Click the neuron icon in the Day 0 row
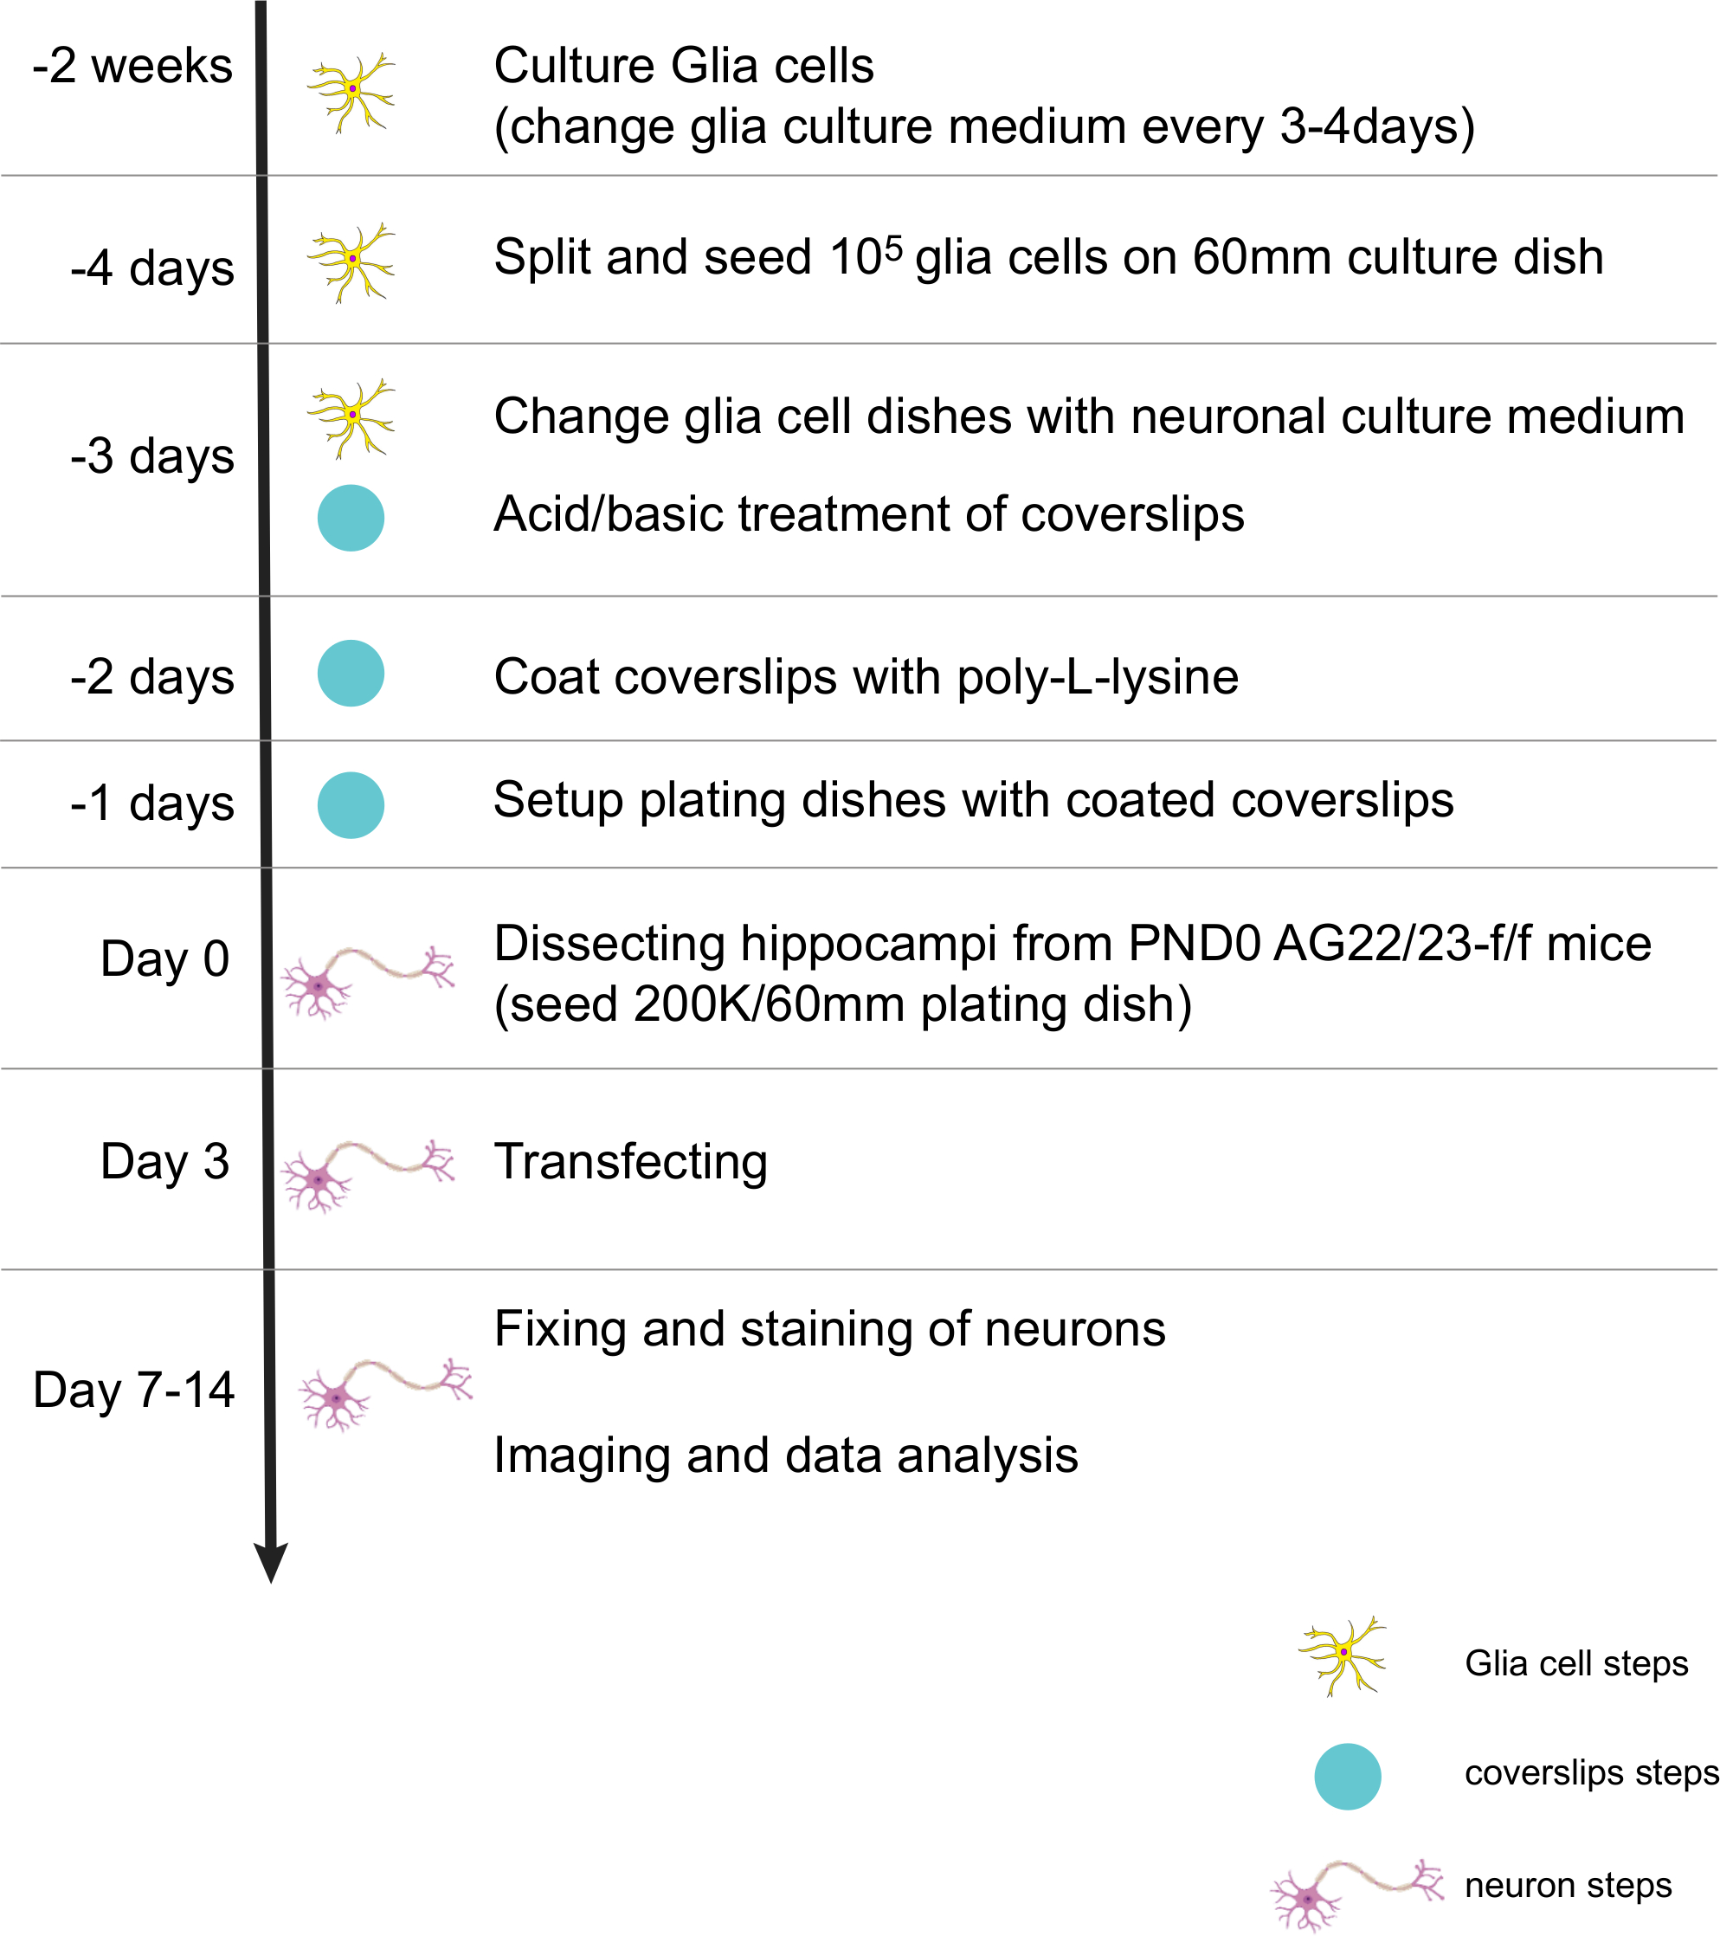1720x1936 pixels. (x=368, y=980)
